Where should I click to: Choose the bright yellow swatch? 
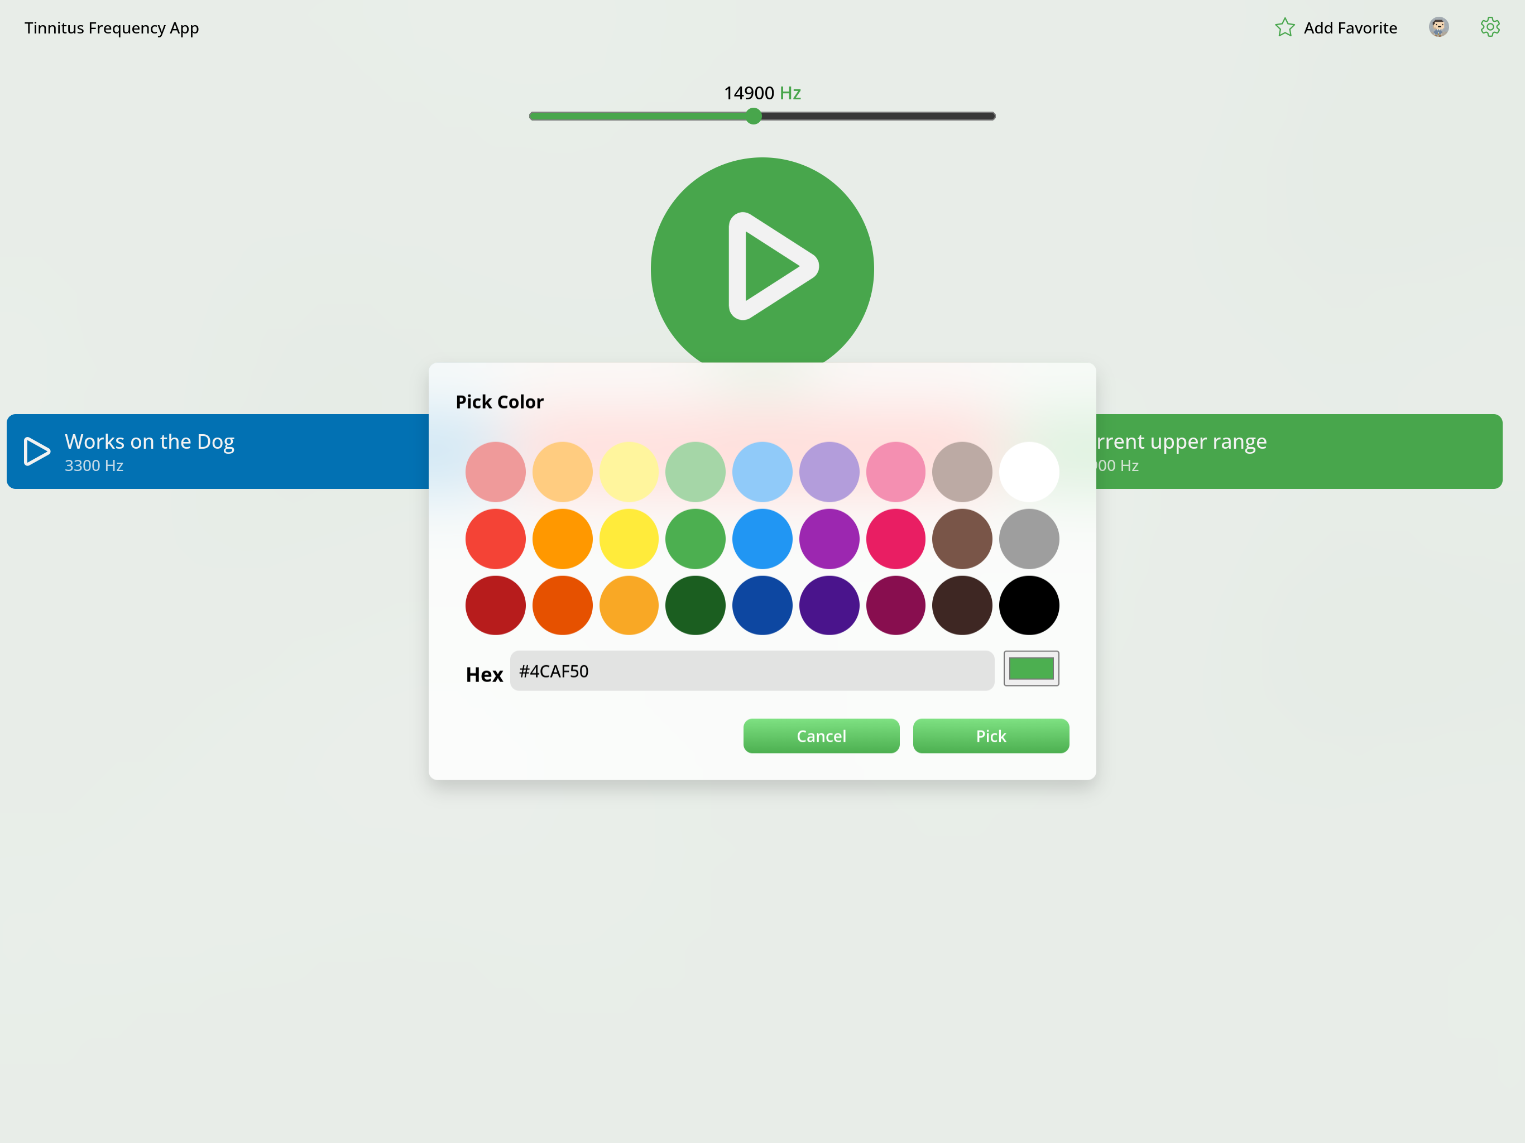(x=629, y=539)
